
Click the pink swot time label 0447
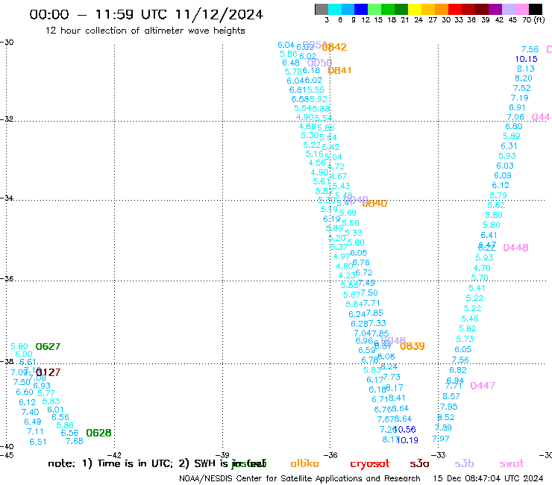(483, 386)
